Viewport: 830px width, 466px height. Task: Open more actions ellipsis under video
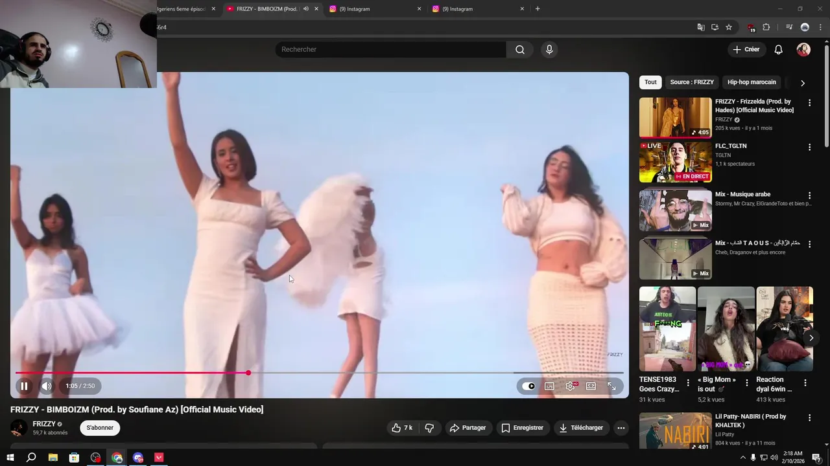[621, 428]
